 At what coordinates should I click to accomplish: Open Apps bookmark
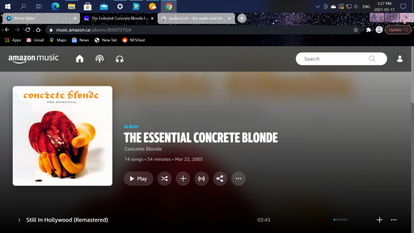pos(13,40)
